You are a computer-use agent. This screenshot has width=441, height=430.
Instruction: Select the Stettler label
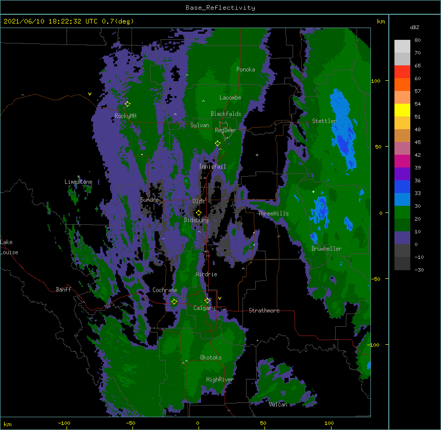(x=324, y=121)
